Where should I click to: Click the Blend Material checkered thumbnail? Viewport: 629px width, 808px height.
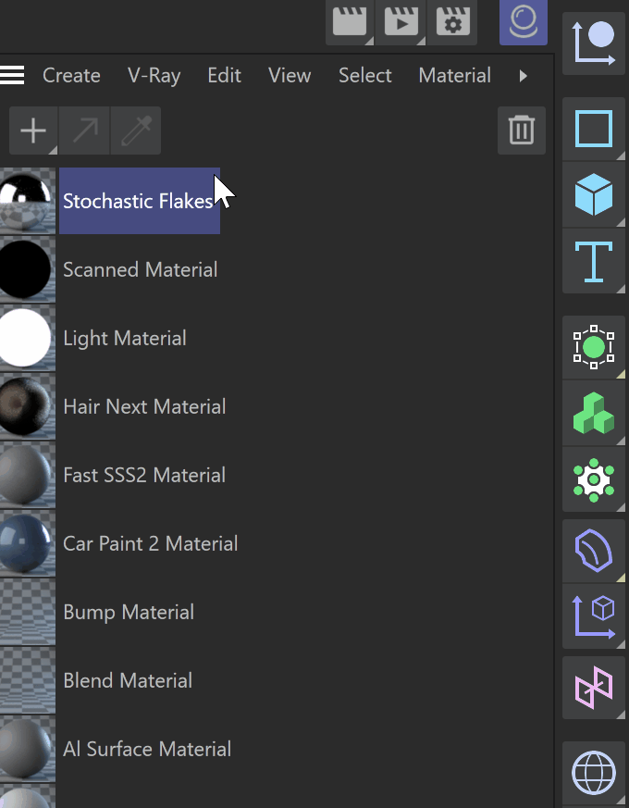(x=27, y=680)
